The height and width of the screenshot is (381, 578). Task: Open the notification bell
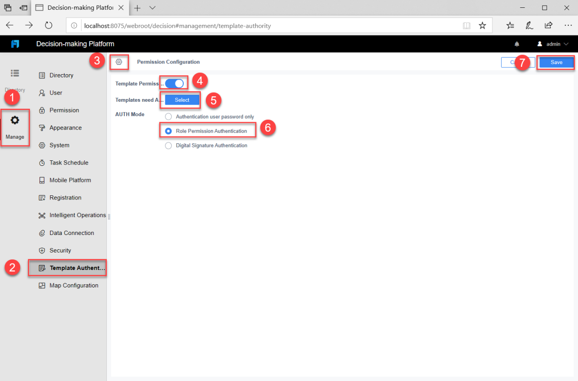coord(517,44)
